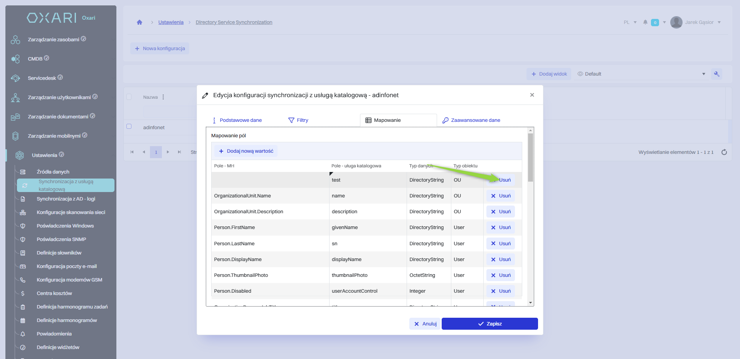Check the adinfonet row checkbox
This screenshot has height=359, width=740.
(x=129, y=126)
